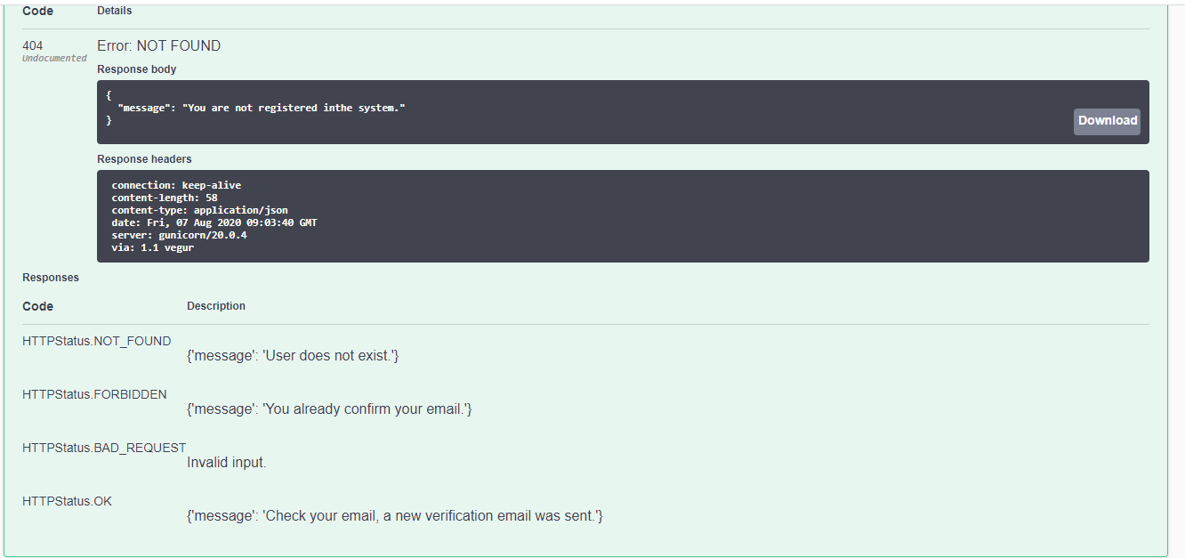
Task: Select the HTTPStatus.NOT_FOUND response code
Action: click(x=96, y=340)
